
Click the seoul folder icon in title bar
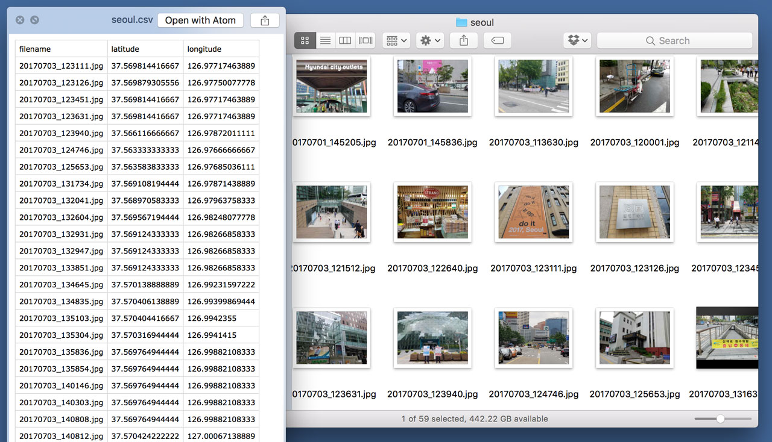tap(461, 22)
